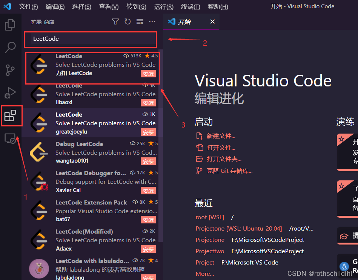The image size is (358, 280).
Task: Open the 编辑(E) menu
Action: click(x=55, y=7)
